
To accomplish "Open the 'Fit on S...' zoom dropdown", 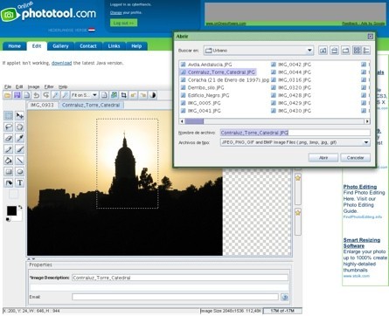I will click(85, 95).
